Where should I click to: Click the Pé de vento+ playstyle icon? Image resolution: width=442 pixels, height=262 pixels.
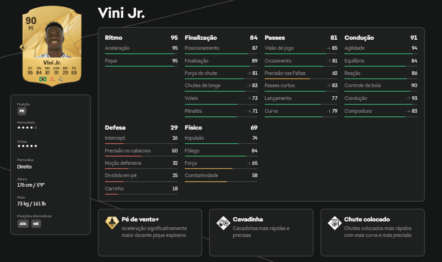click(x=112, y=222)
